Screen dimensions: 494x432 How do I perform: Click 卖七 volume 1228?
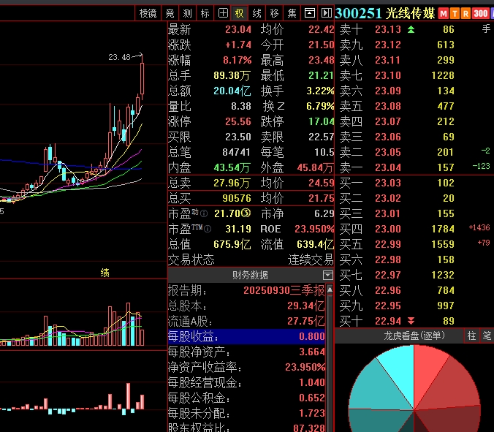click(x=443, y=75)
